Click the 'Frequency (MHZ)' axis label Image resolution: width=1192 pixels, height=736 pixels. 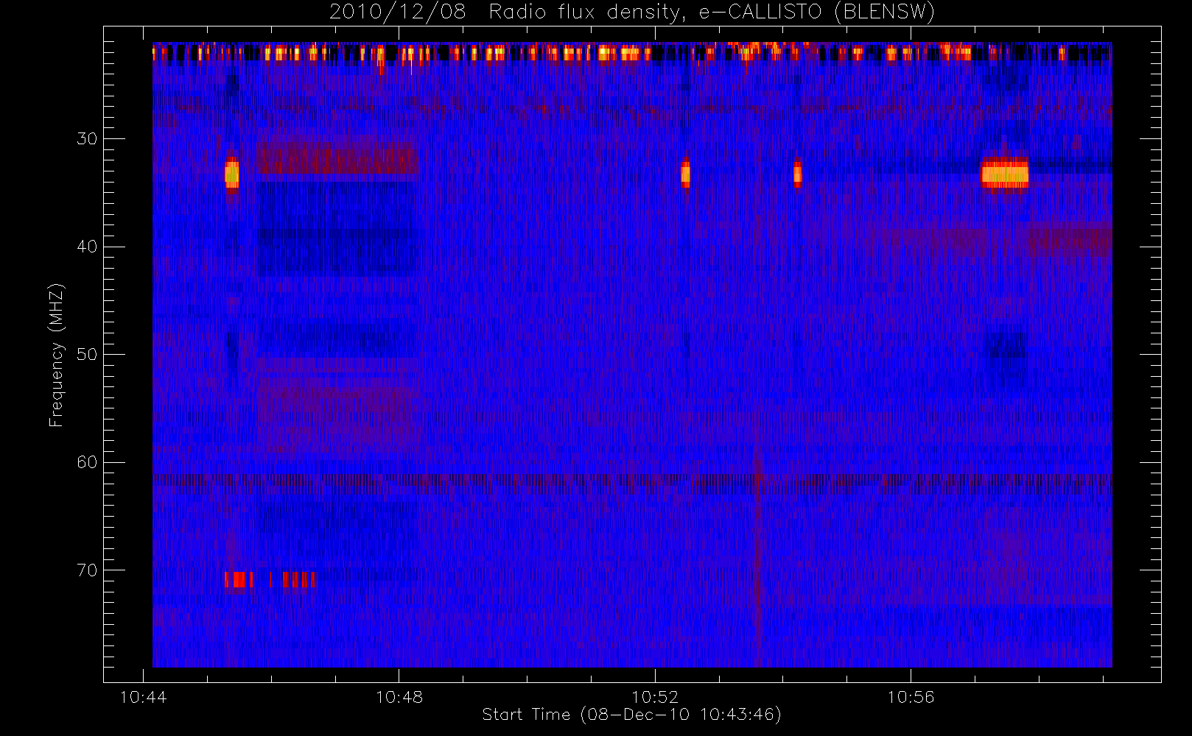tap(56, 355)
